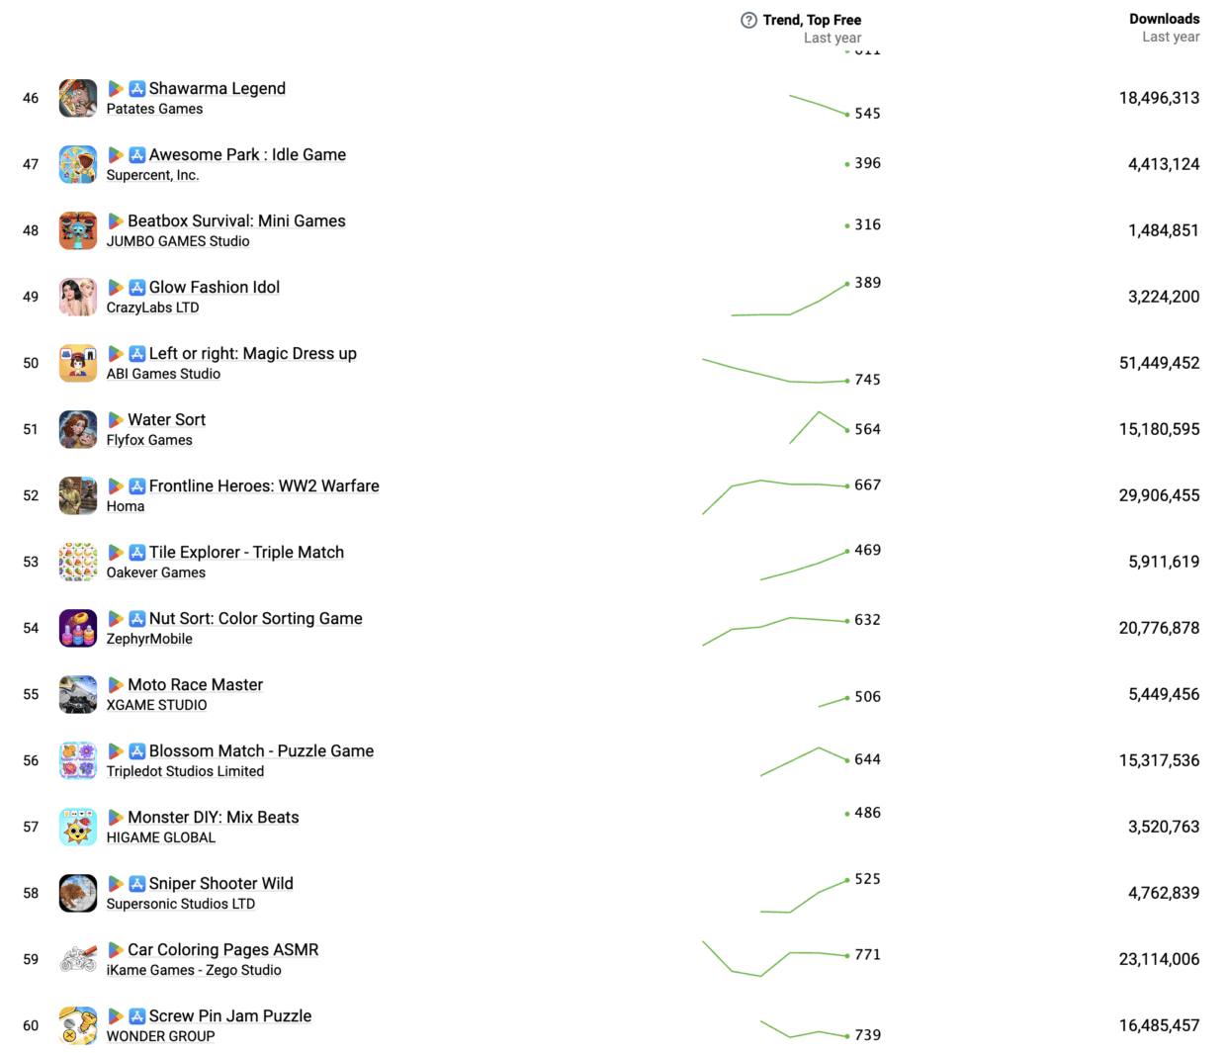Click App Store icon beside Screw Pin Jam Puzzle
The height and width of the screenshot is (1053, 1226).
[137, 1016]
